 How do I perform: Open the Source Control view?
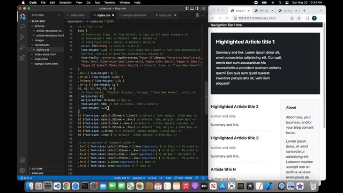click(23, 37)
